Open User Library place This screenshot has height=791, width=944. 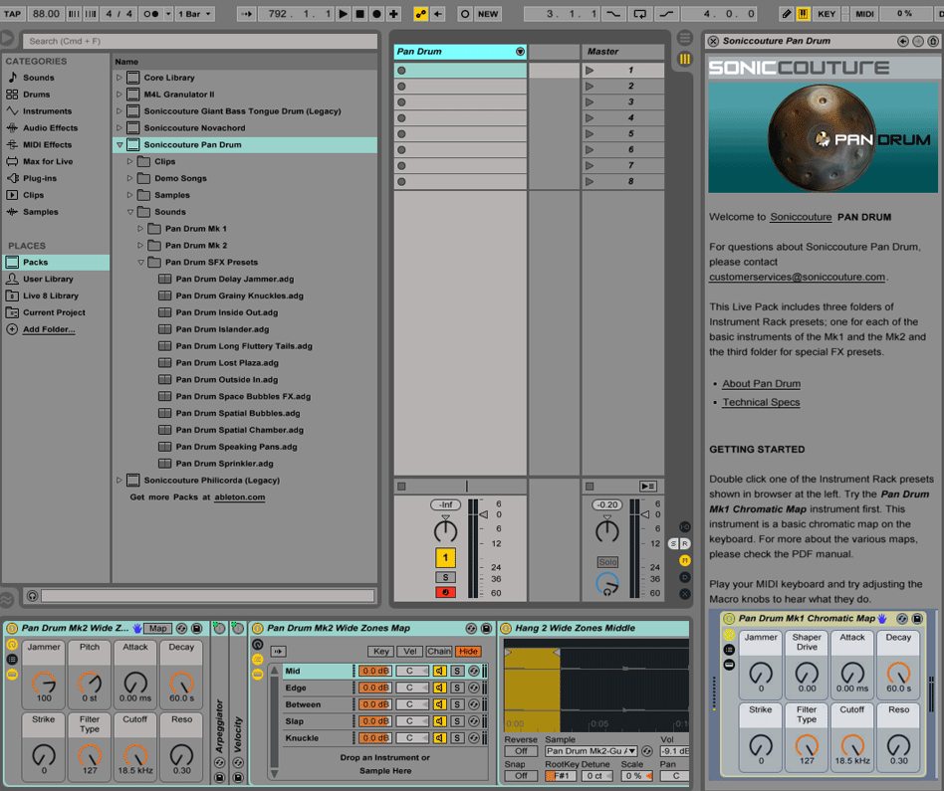click(x=48, y=280)
